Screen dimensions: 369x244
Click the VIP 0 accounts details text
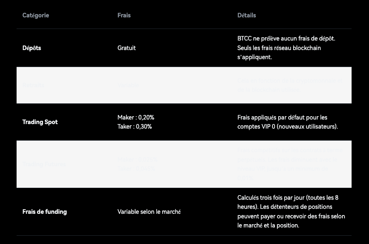(x=288, y=122)
